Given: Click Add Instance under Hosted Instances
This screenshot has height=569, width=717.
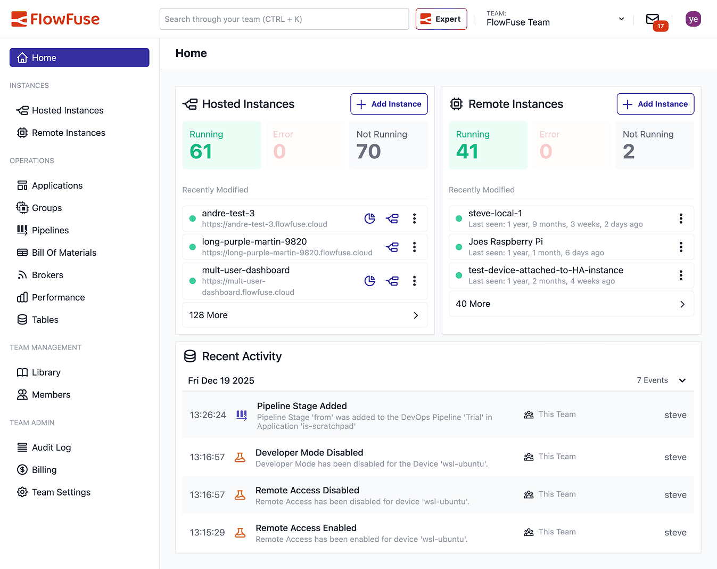Looking at the screenshot, I should (x=389, y=104).
